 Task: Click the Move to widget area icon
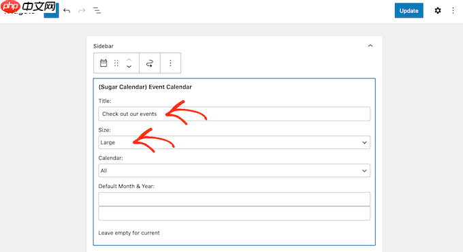pos(150,63)
